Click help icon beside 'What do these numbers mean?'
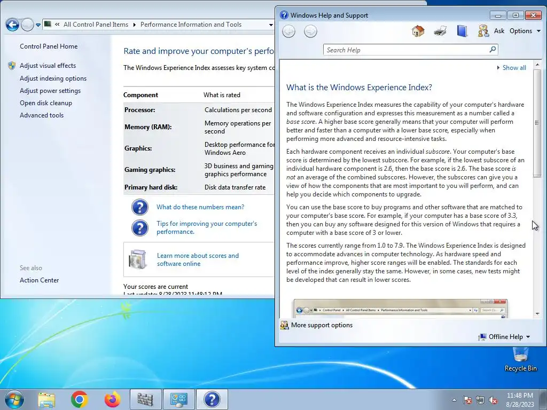Viewport: 547px width, 410px height. [x=140, y=207]
